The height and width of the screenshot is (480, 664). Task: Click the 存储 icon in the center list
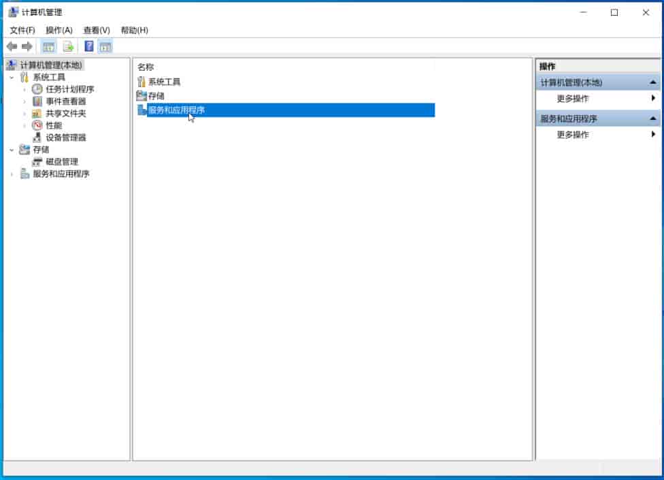coord(142,96)
